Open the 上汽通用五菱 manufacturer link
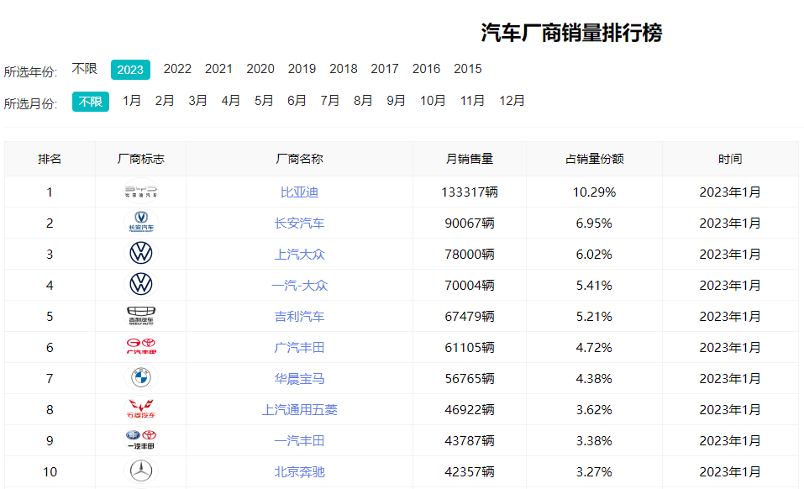 [299, 410]
